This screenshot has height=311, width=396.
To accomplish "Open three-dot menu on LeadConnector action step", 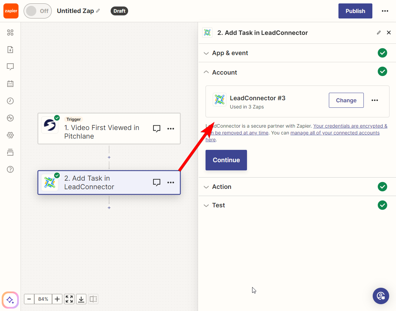I will (x=171, y=182).
